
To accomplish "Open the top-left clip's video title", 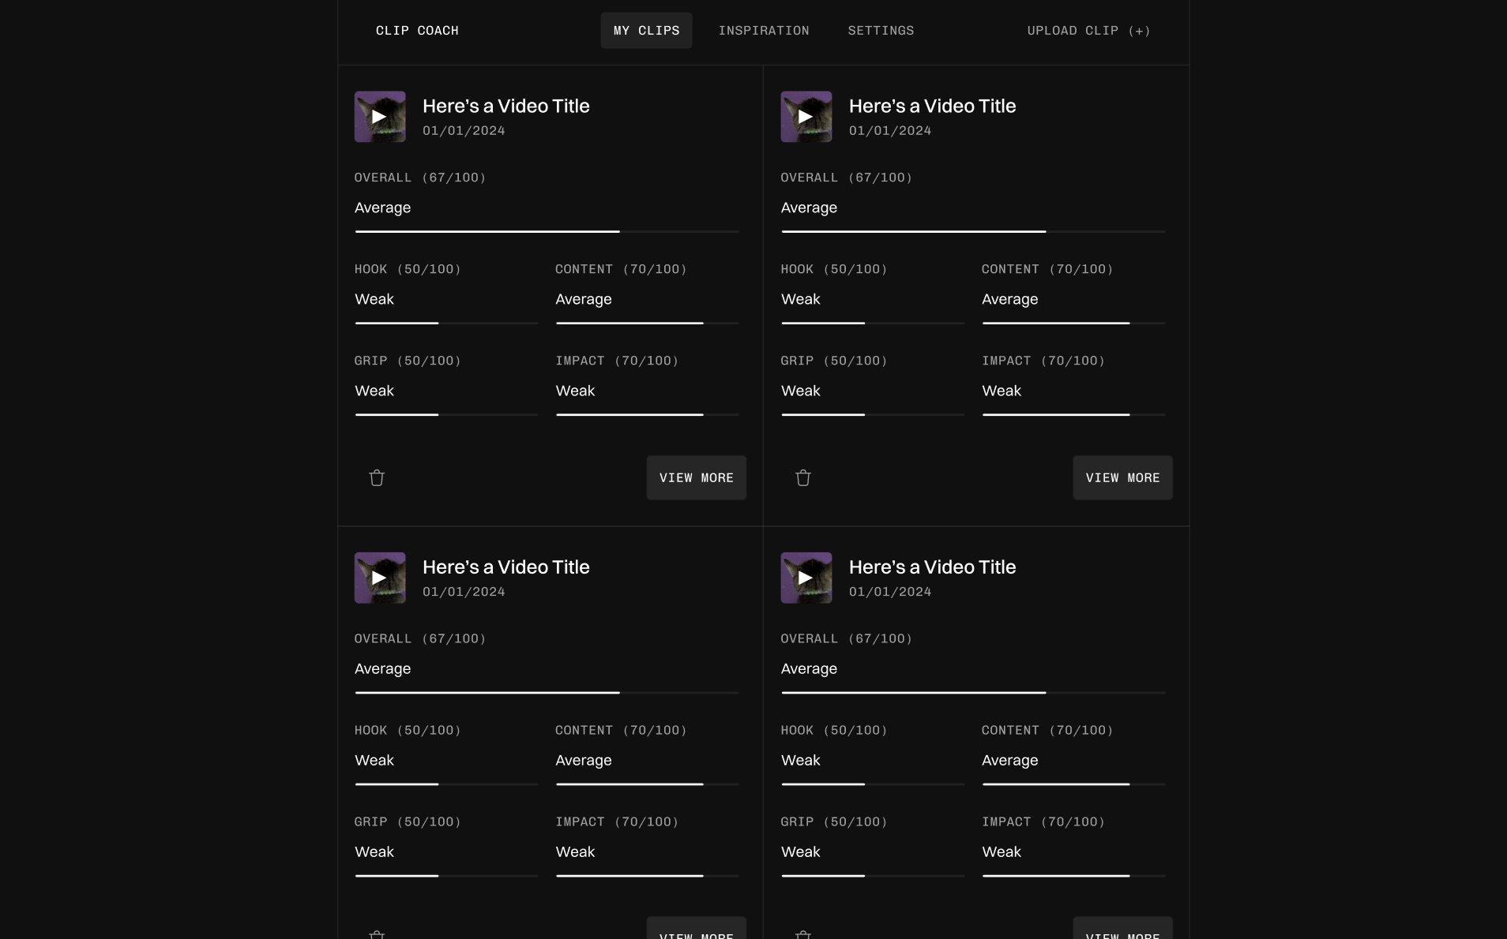I will coord(505,106).
